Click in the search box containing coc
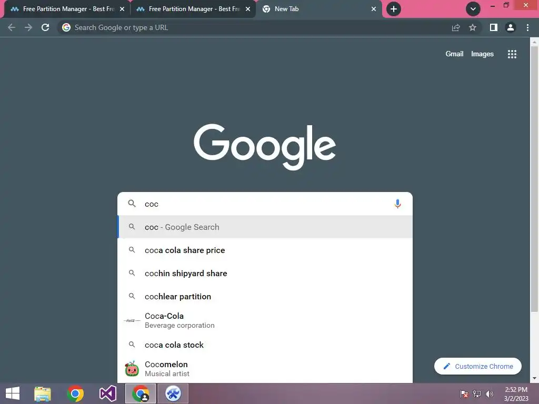539x404 pixels. (265, 204)
